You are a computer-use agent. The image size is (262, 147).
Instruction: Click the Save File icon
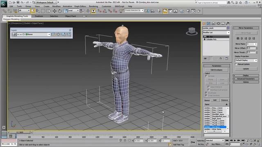18,2
